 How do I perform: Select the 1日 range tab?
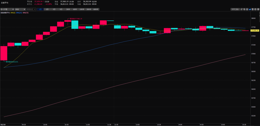coord(40,9)
